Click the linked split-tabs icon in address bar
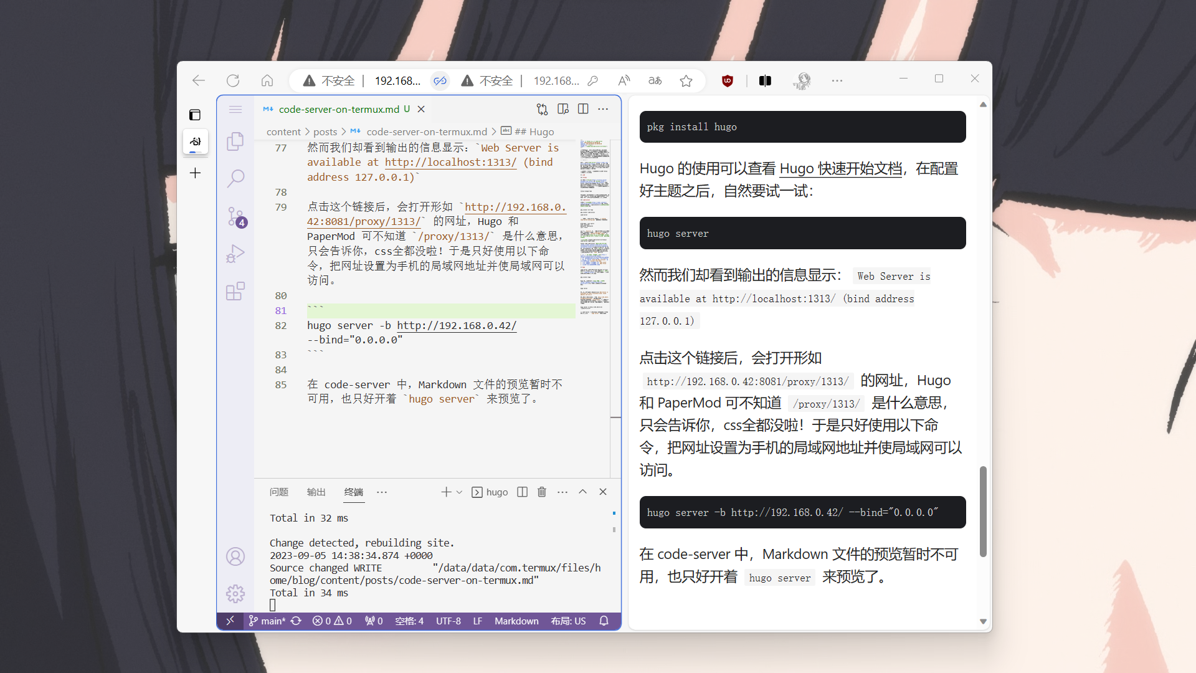 (440, 80)
